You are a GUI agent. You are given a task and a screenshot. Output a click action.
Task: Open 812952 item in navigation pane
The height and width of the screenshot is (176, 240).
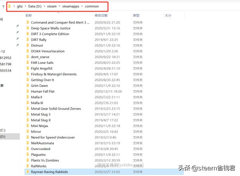[x=6, y=58]
